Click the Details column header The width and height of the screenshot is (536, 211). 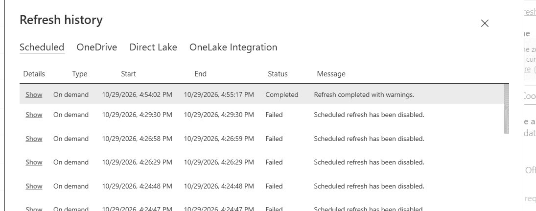(34, 74)
